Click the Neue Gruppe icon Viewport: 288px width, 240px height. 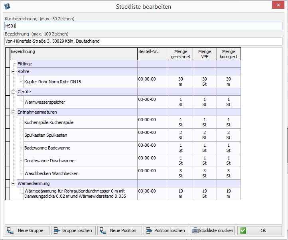10,230
